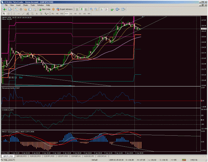Viewport: 208px width, 162px height.
Task: Click the New Order button
Action: (x=45, y=9)
